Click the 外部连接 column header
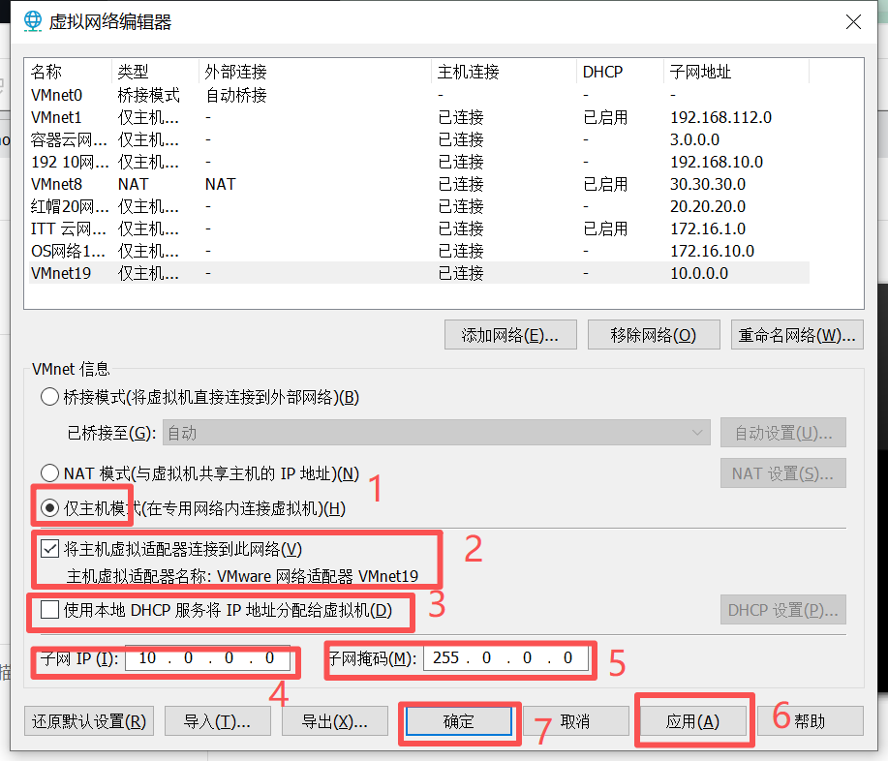 (x=315, y=72)
